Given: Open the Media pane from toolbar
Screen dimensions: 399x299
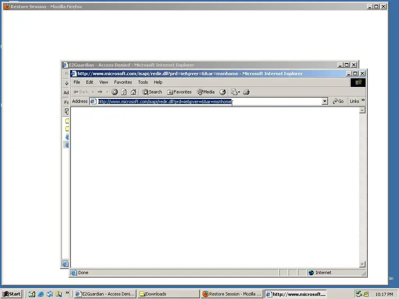Looking at the screenshot, I should (x=206, y=92).
